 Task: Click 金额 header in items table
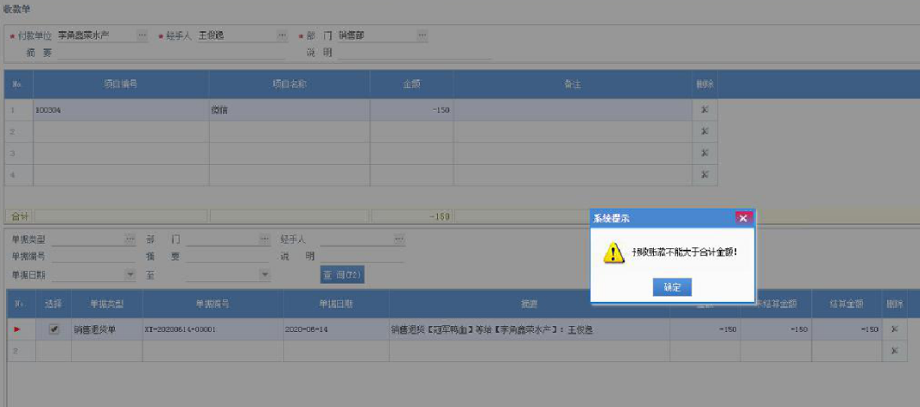click(411, 85)
